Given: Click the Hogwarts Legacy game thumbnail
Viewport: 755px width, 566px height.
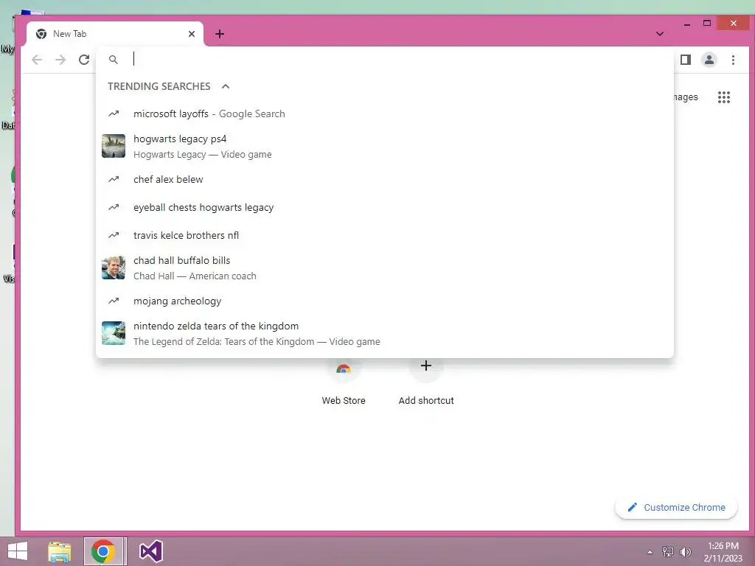Looking at the screenshot, I should [x=114, y=146].
